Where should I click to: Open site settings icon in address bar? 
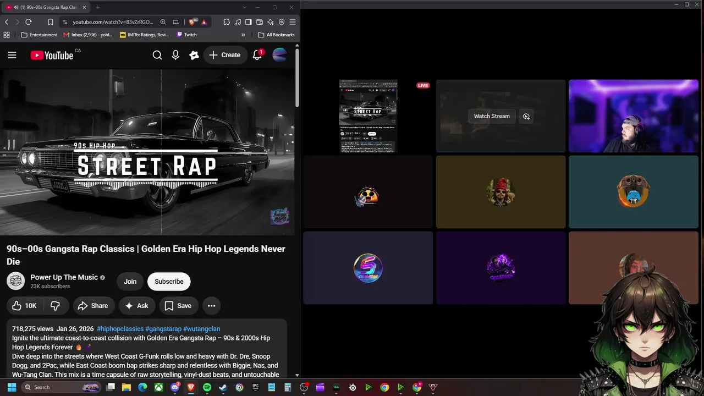65,22
